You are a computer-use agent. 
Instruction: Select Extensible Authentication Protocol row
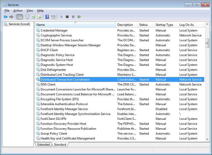120,104
